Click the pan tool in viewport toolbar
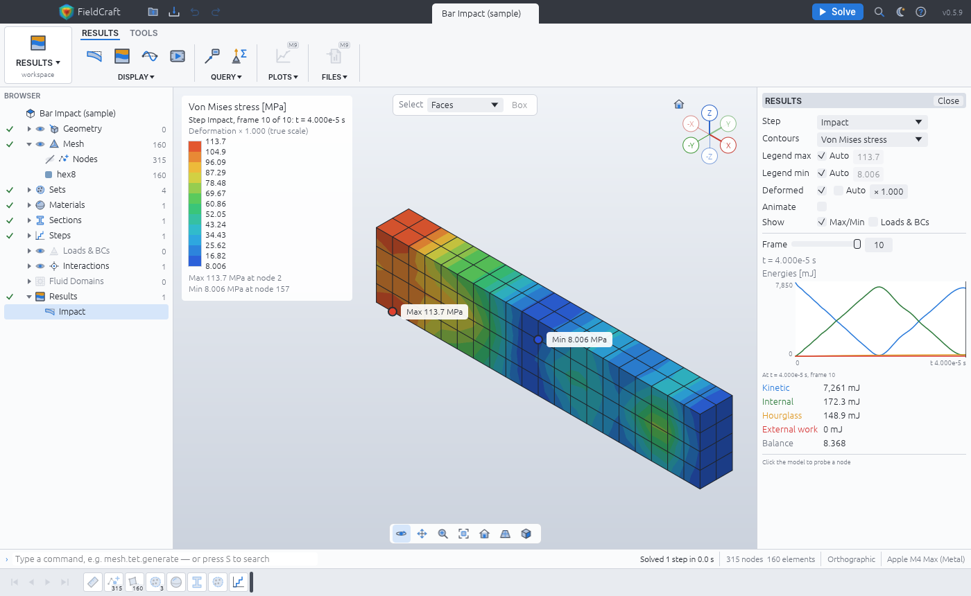This screenshot has width=971, height=596. coord(422,534)
